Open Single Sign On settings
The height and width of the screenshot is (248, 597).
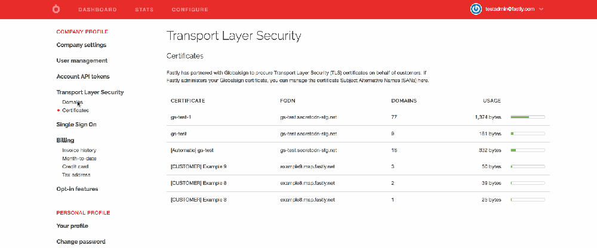76,125
